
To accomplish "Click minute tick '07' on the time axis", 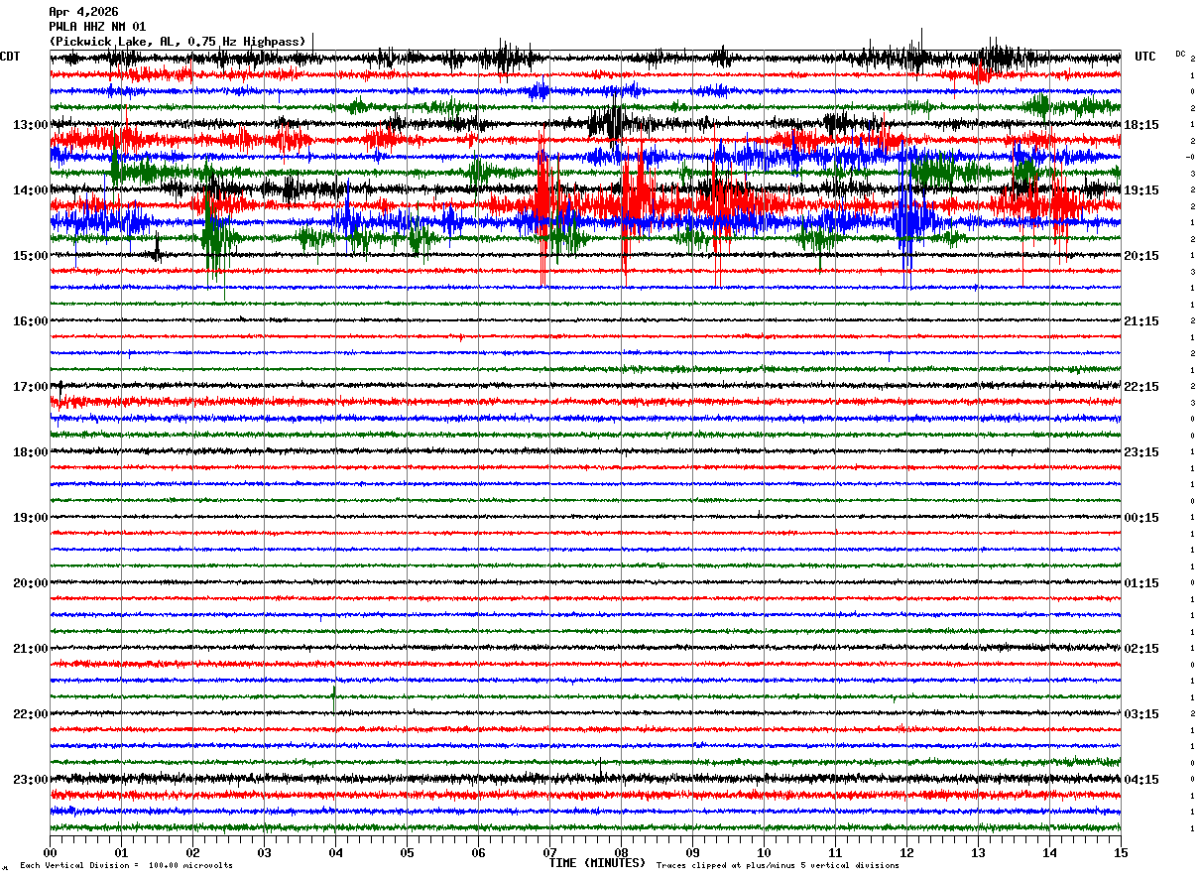I will pyautogui.click(x=549, y=852).
